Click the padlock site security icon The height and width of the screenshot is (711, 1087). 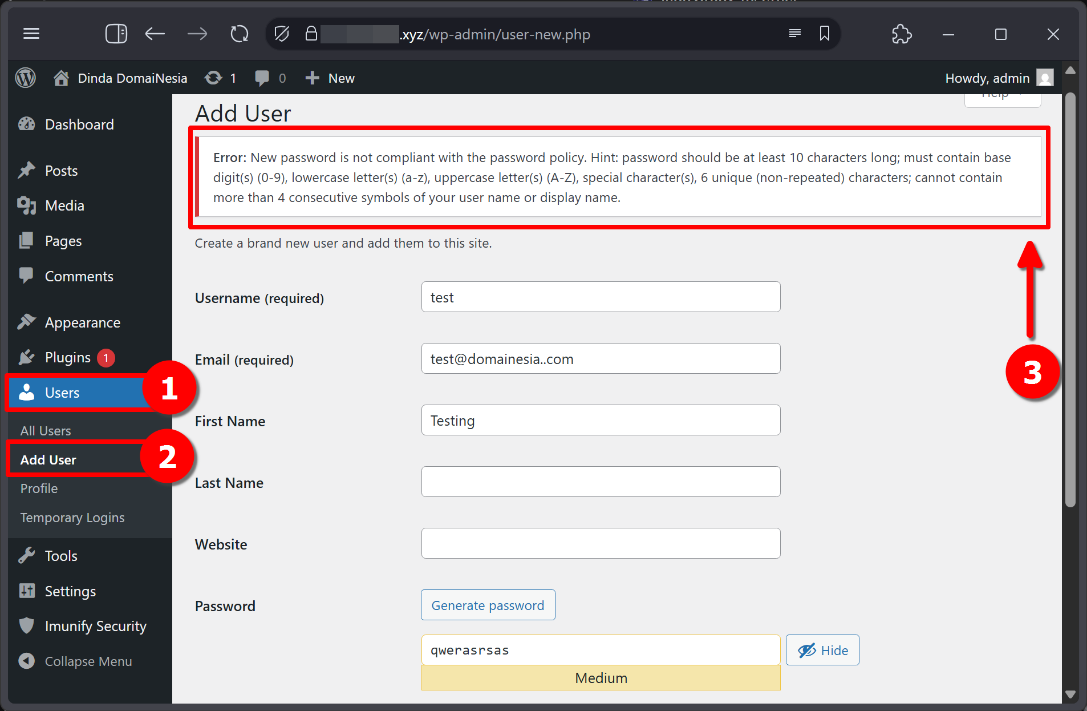311,34
